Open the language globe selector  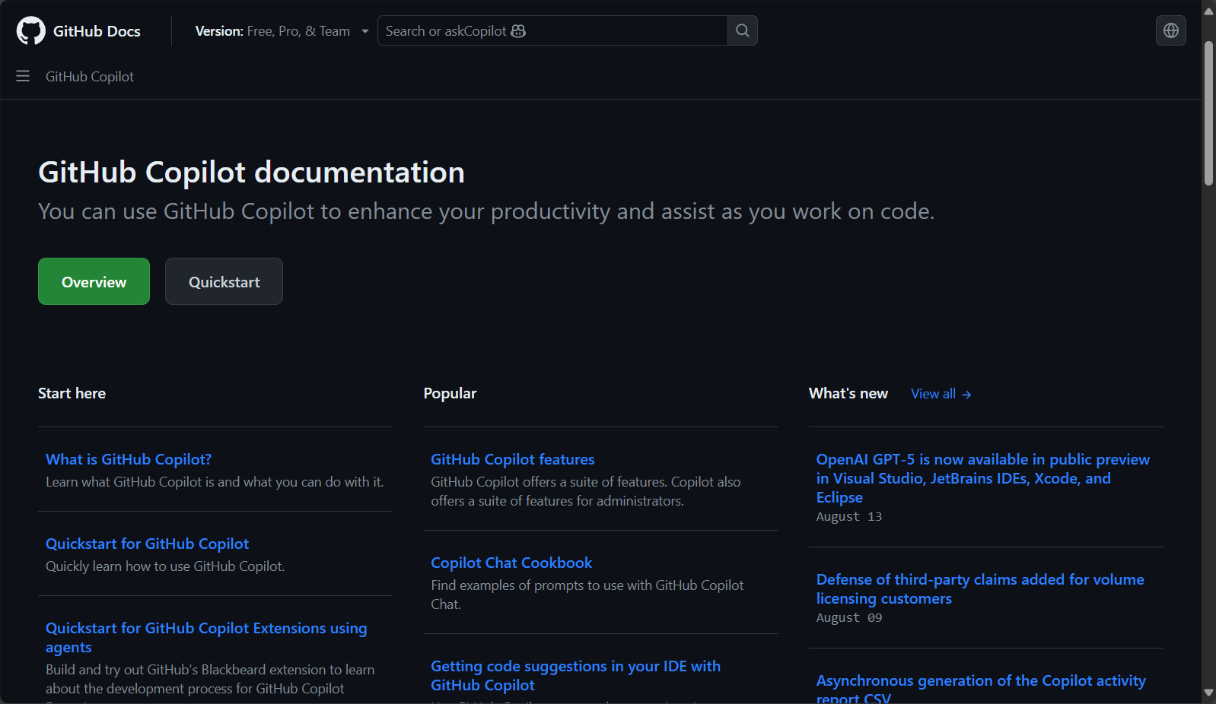coord(1171,30)
